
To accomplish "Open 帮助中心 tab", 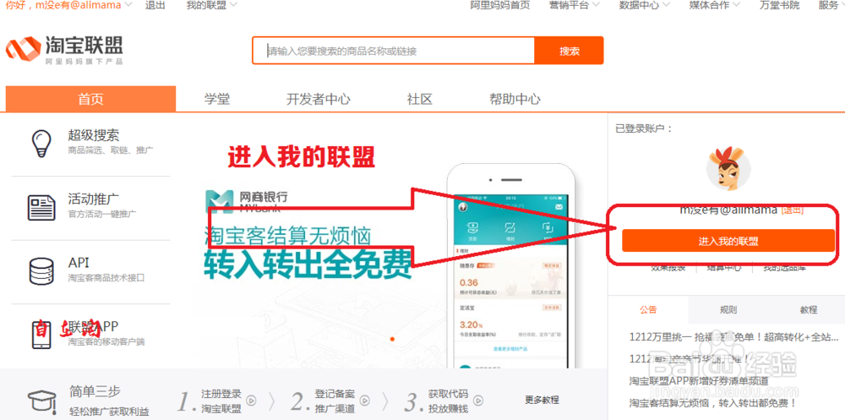I will (515, 99).
